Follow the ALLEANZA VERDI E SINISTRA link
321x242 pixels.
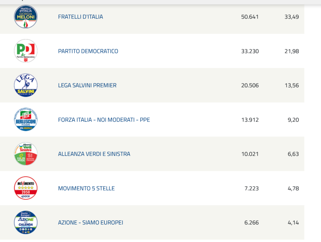(94, 154)
